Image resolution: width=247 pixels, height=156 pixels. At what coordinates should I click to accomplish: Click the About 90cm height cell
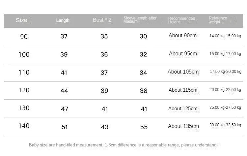click(x=182, y=36)
